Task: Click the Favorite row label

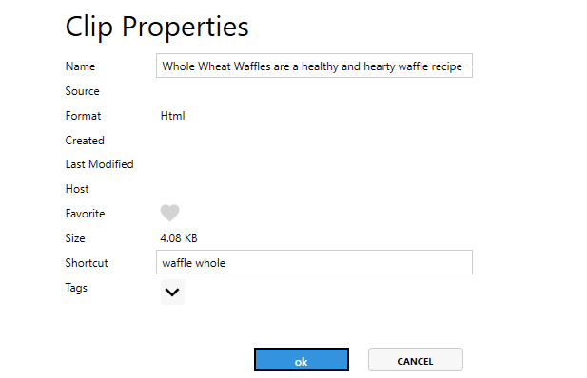Action: pyautogui.click(x=85, y=214)
